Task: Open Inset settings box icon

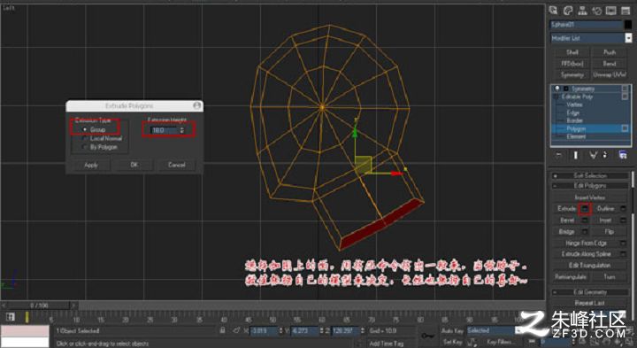Action: (623, 220)
